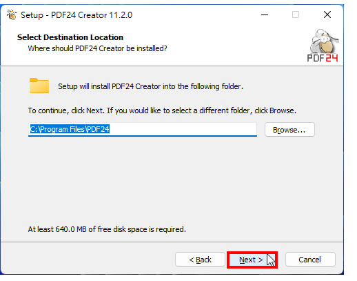Click the highlighted C:\Program Files\PDF24 path text

(x=70, y=129)
